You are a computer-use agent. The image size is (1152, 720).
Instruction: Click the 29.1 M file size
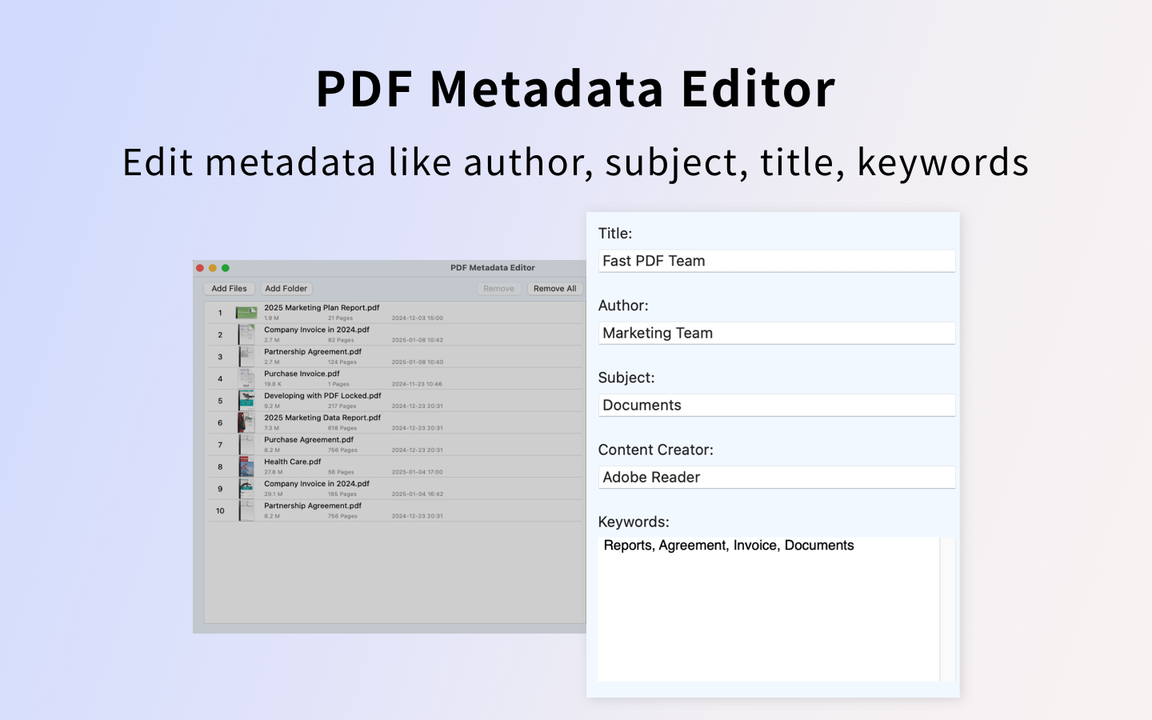[274, 494]
